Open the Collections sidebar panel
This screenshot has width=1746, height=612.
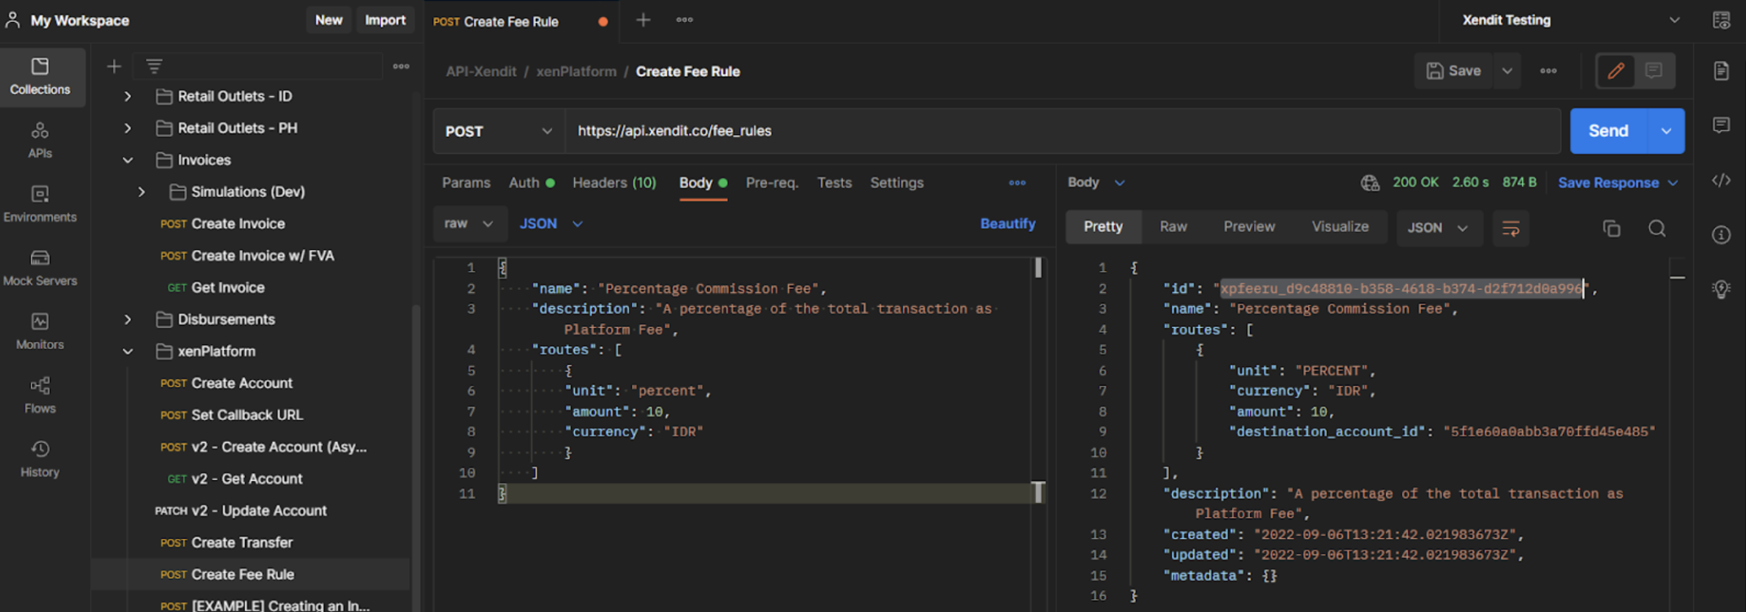coord(40,76)
